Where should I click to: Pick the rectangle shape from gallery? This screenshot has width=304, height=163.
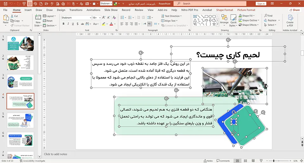tap(206, 16)
